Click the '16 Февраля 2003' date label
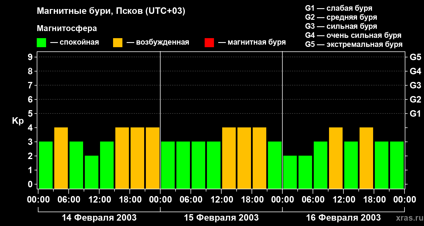Image resolution: width=424 pixels, height=226 pixels. click(x=343, y=218)
